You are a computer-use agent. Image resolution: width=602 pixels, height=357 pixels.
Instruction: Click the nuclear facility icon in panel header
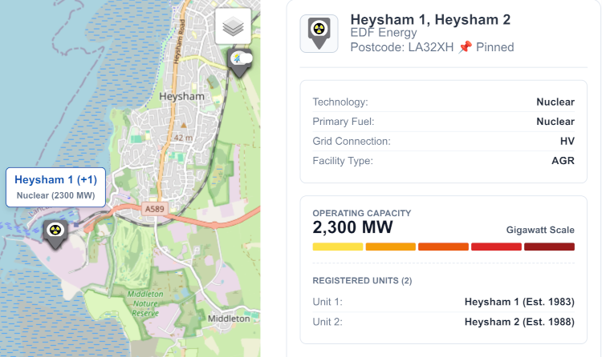click(x=319, y=34)
